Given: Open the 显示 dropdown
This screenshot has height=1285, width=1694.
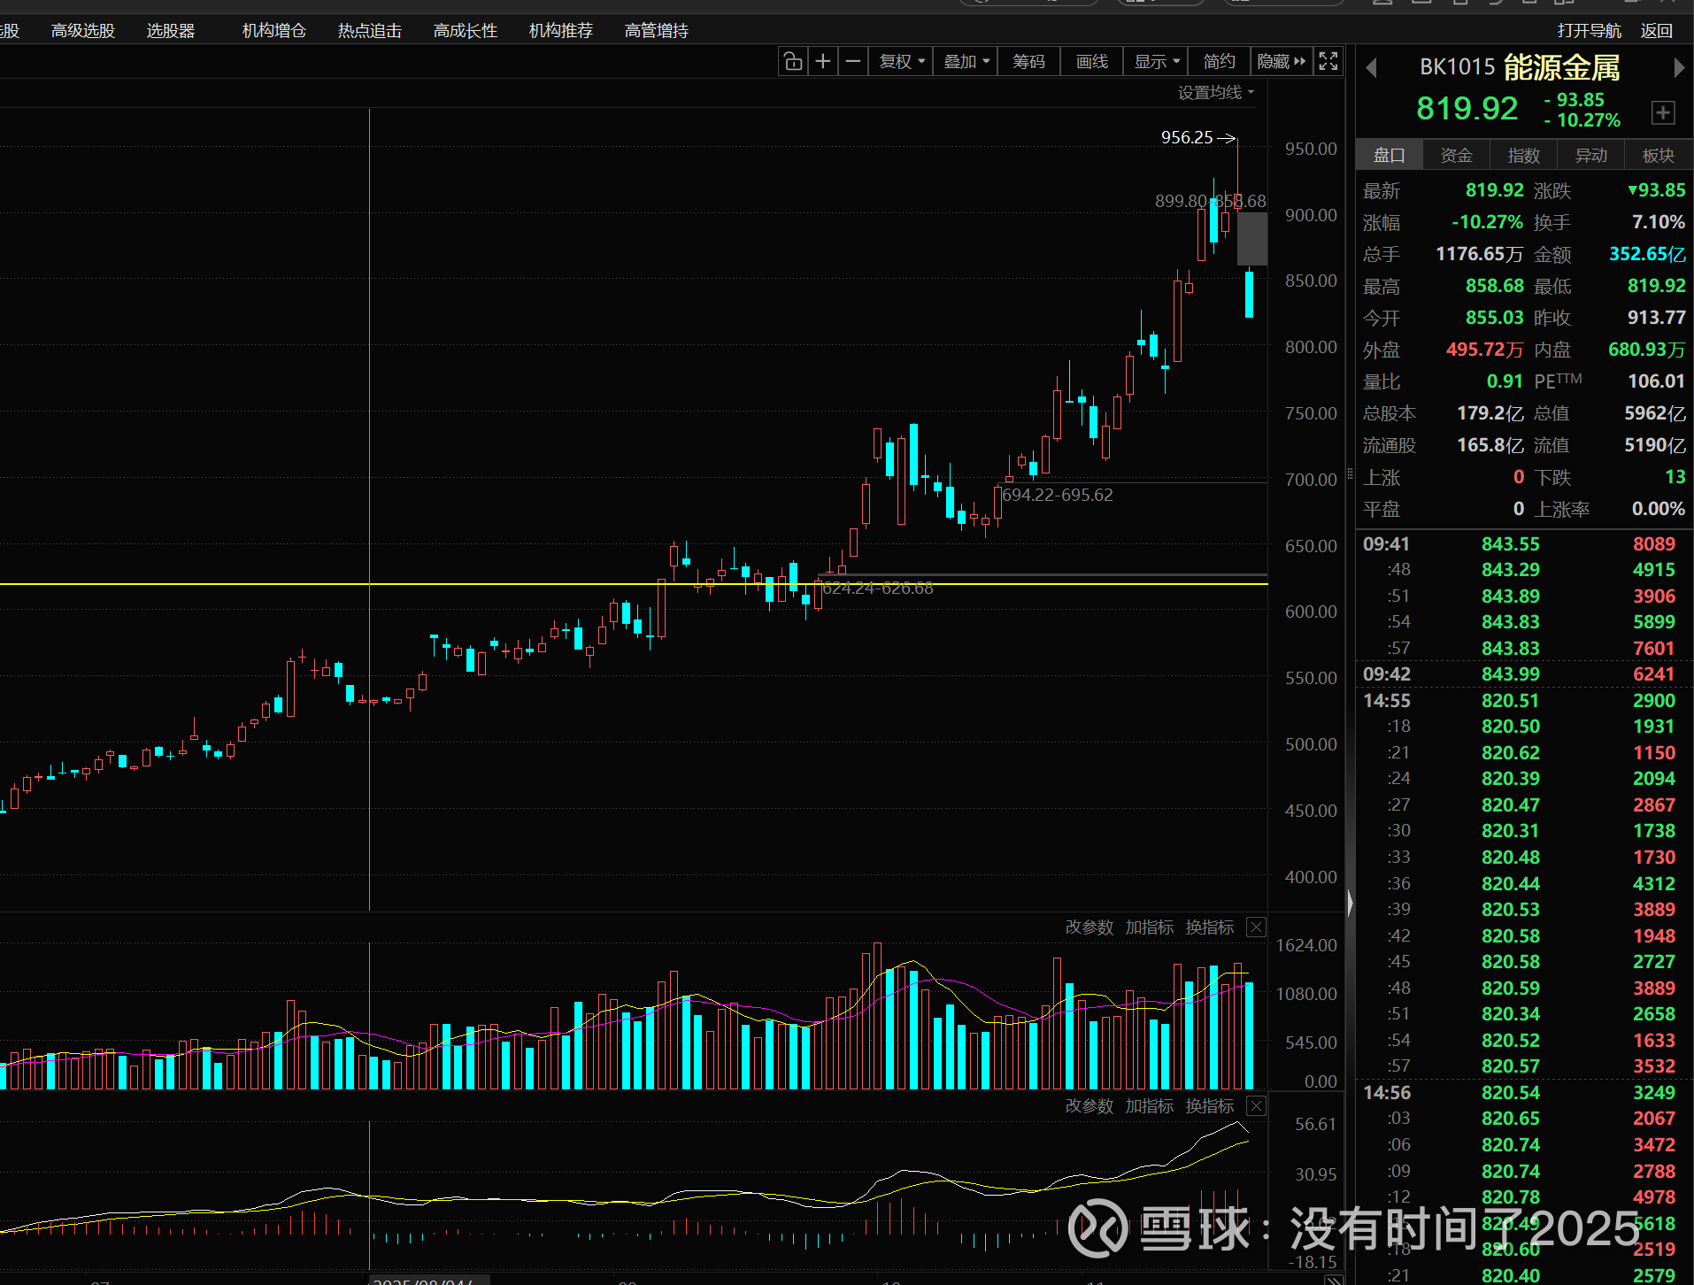Looking at the screenshot, I should 1157,61.
